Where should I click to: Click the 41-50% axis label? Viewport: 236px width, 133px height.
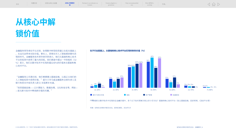153,90
